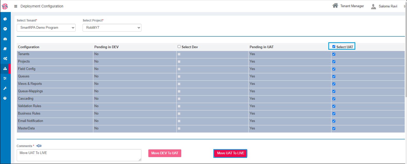Viewport: 407px width, 164px height.
Task: Check the Select Dev header checkbox
Action: pos(179,47)
